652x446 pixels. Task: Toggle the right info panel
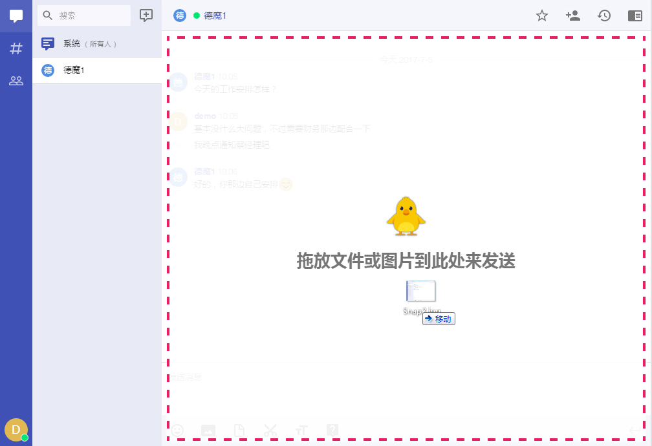coord(635,16)
